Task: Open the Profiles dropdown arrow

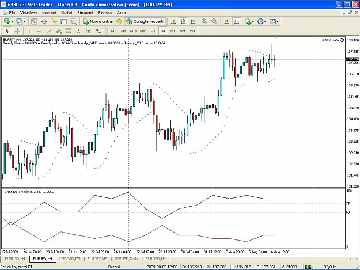Action: pos(24,21)
